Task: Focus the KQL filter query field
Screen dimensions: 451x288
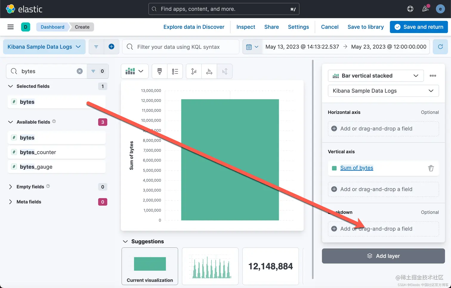Action: 181,47
